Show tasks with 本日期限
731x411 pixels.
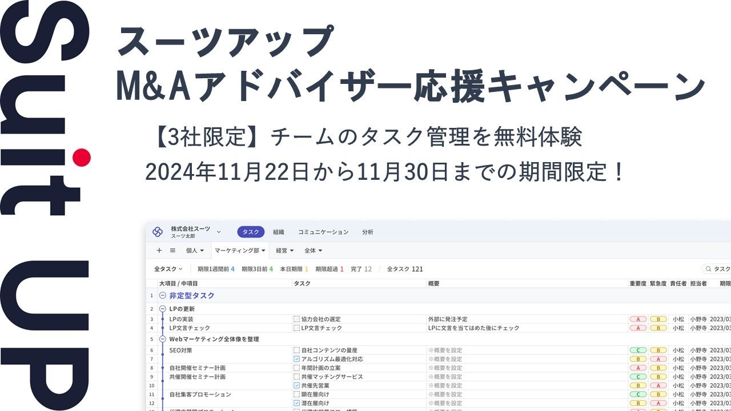[x=294, y=269]
